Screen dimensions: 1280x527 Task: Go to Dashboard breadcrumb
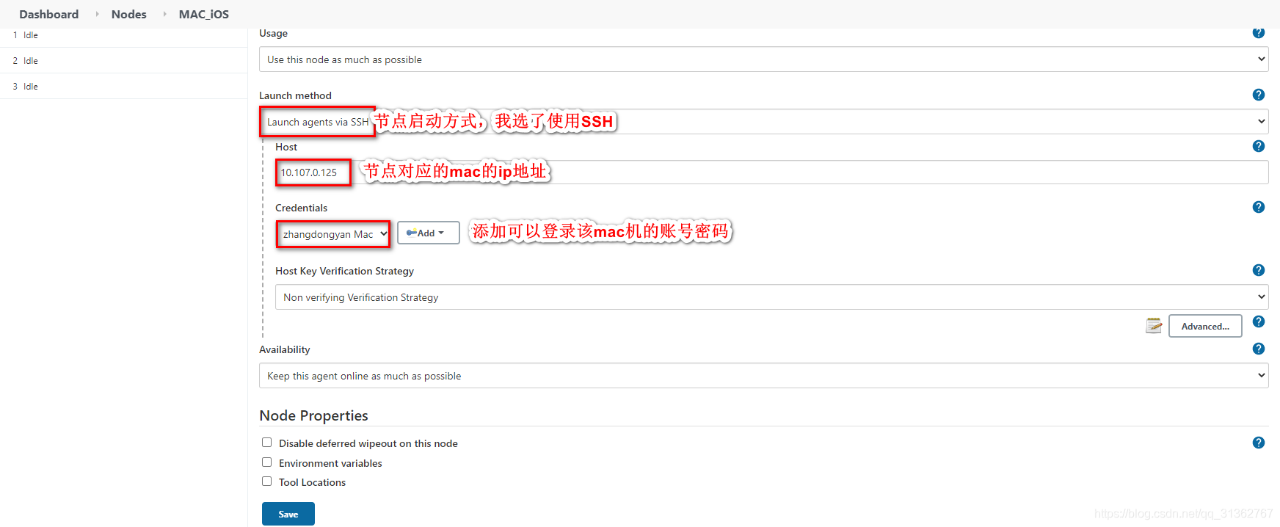[x=48, y=14]
